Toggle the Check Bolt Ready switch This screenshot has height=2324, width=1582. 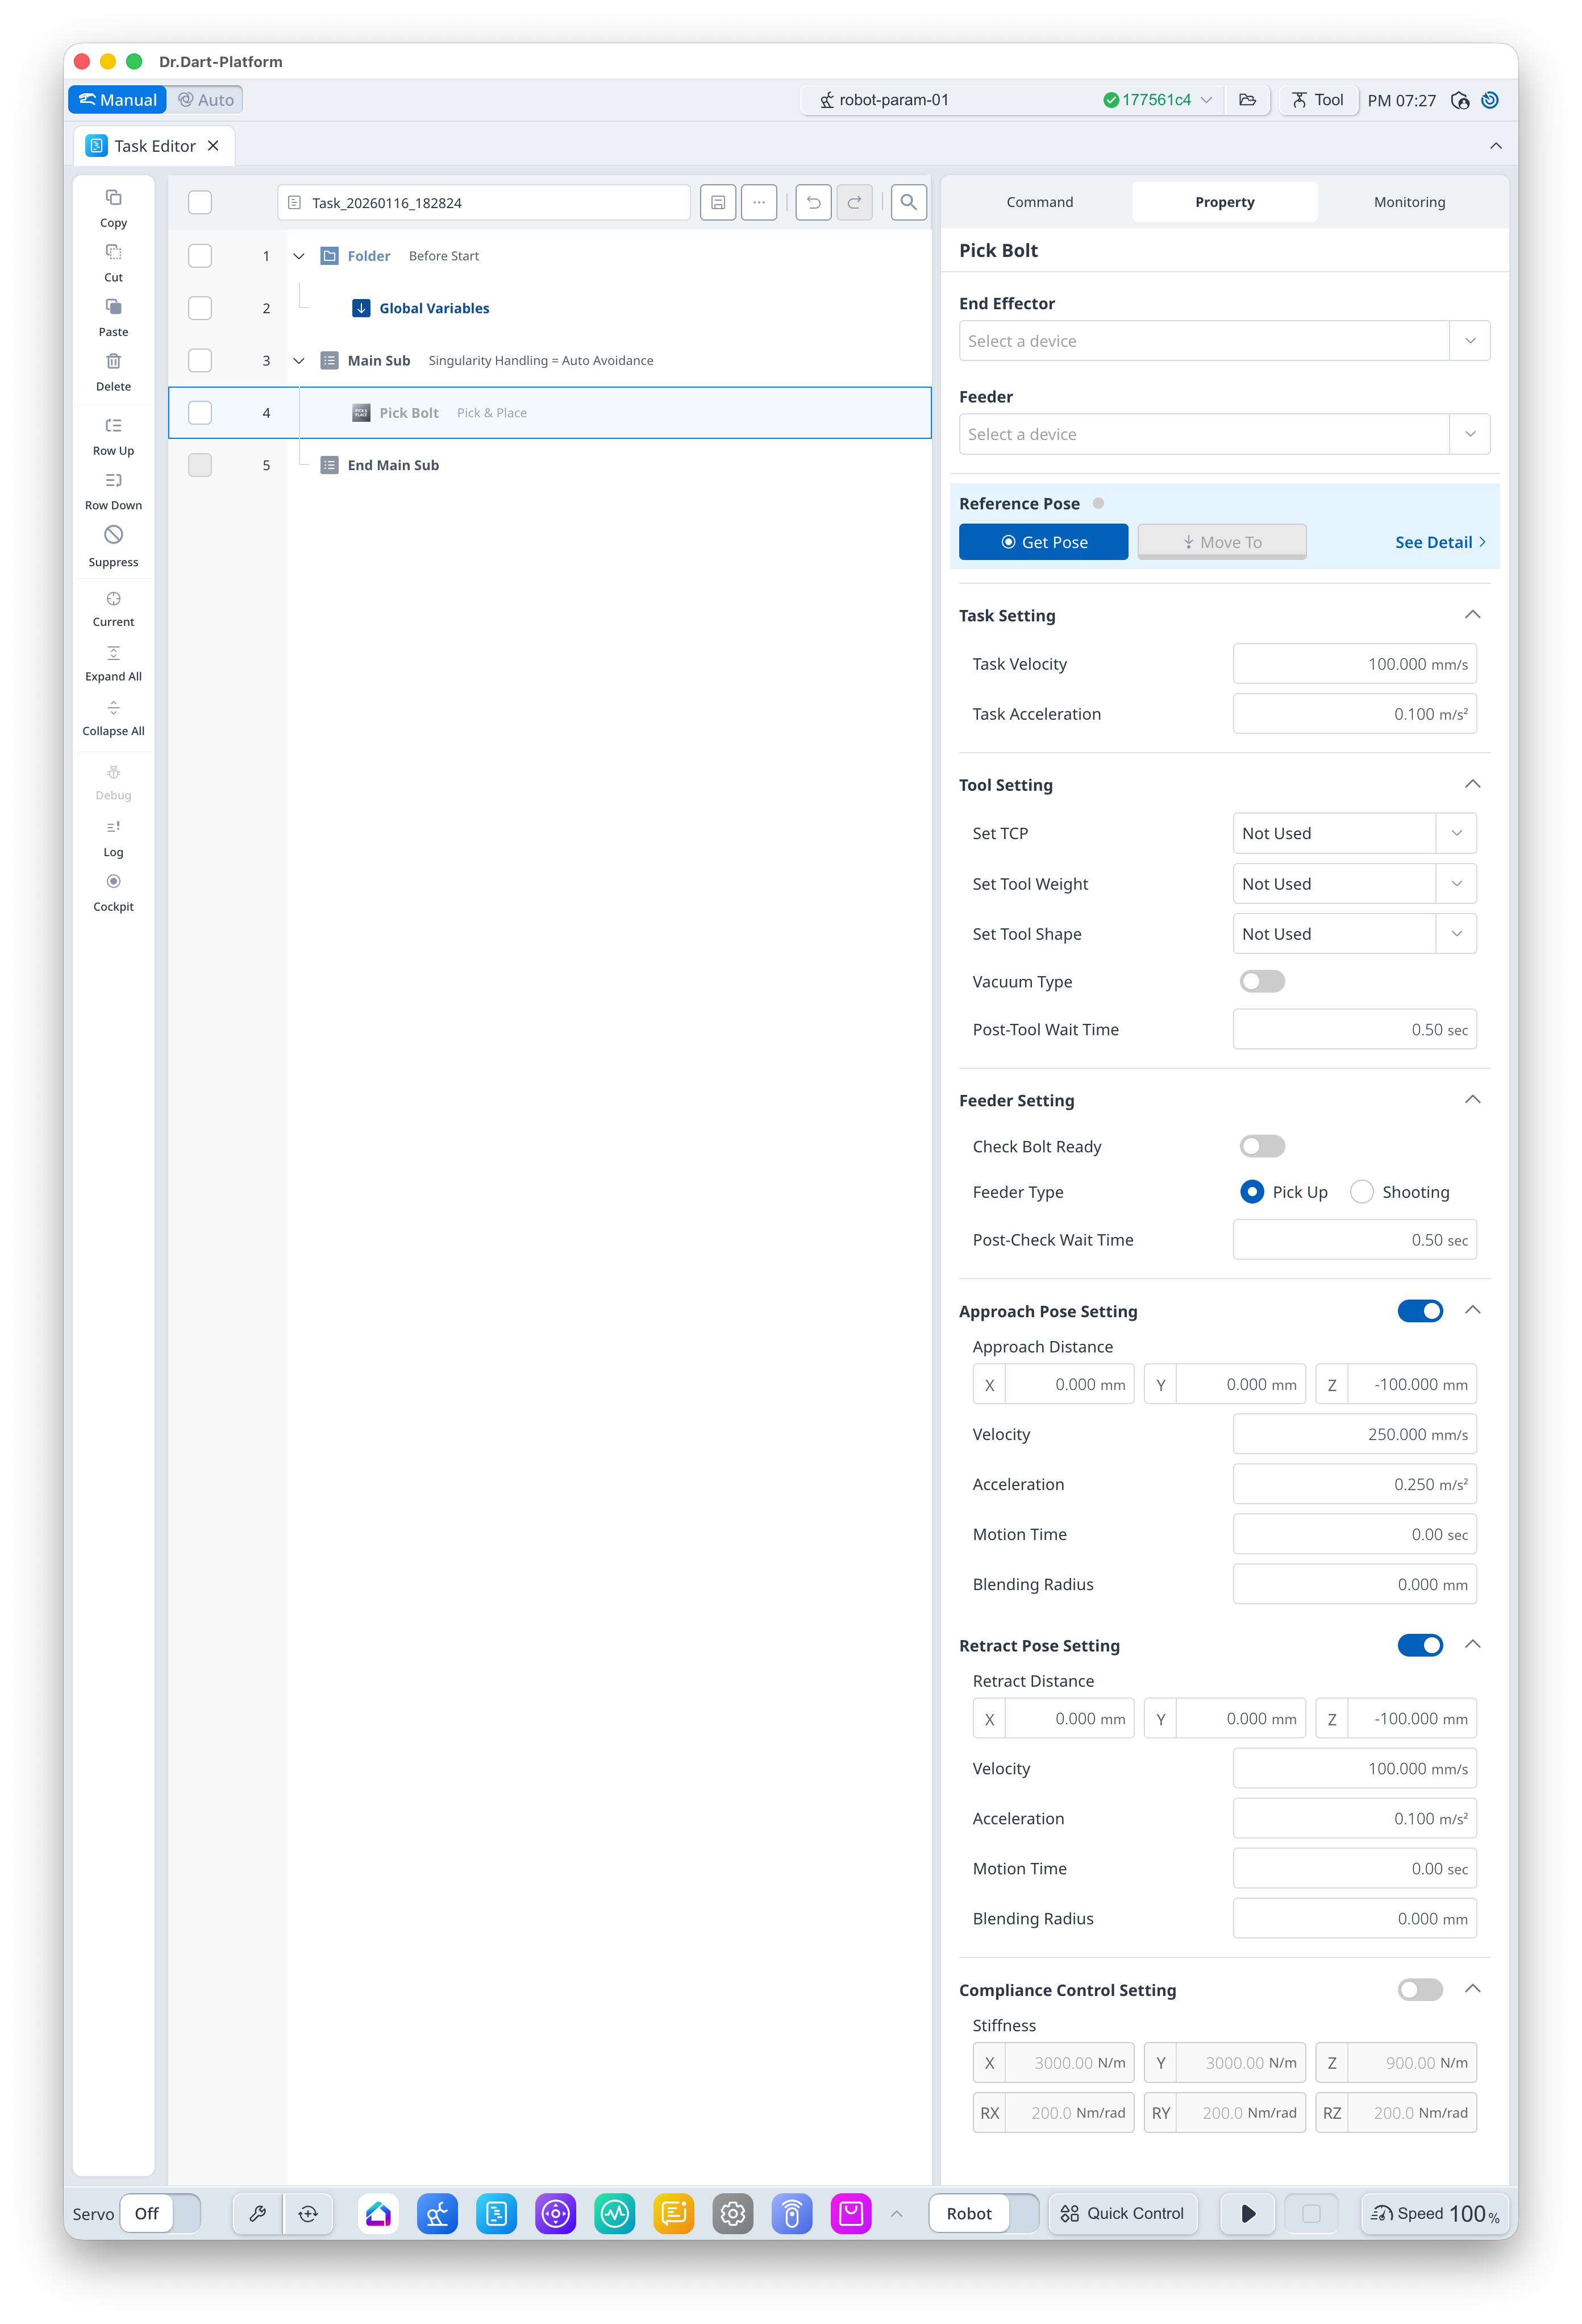click(1261, 1146)
